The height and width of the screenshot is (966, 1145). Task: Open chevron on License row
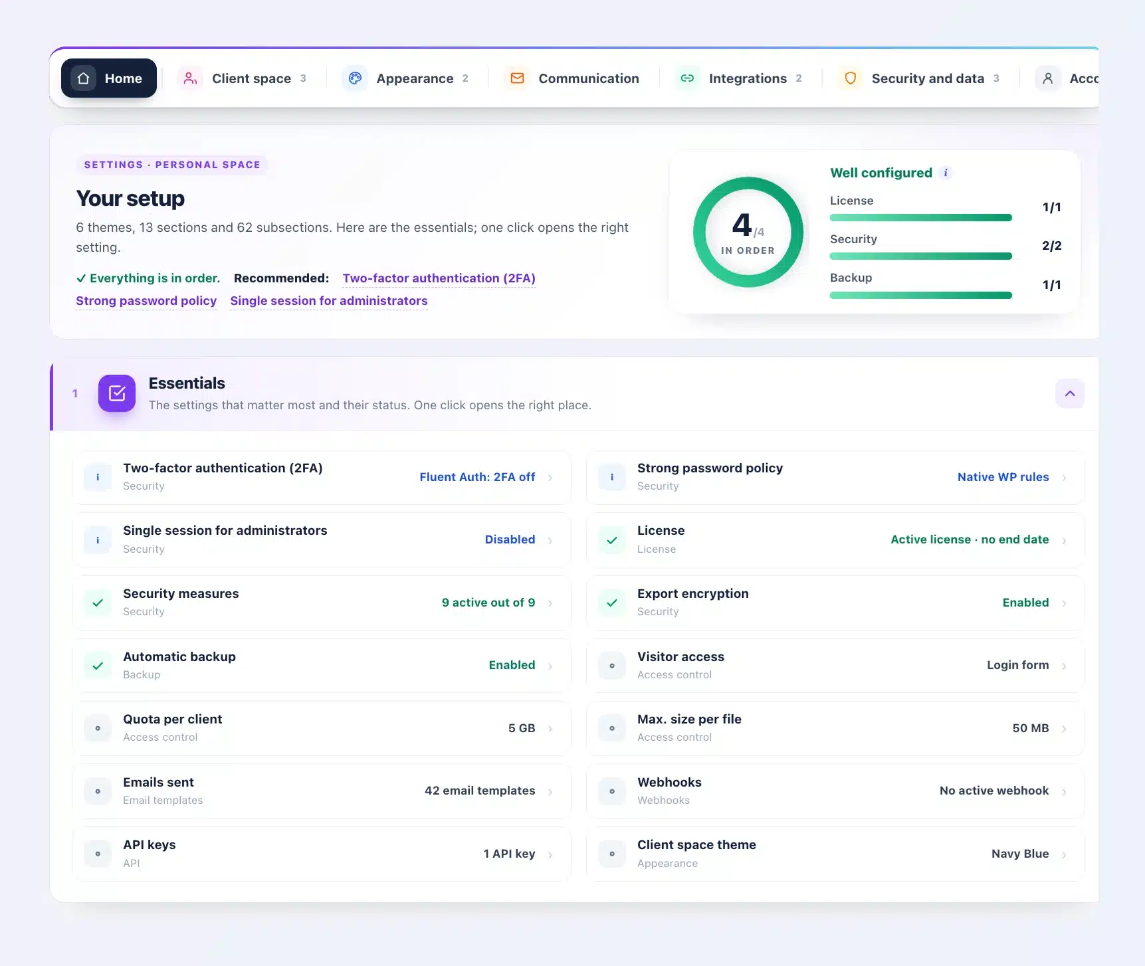click(x=1065, y=541)
